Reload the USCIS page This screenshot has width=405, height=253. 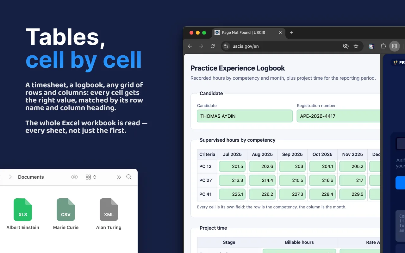tap(213, 46)
